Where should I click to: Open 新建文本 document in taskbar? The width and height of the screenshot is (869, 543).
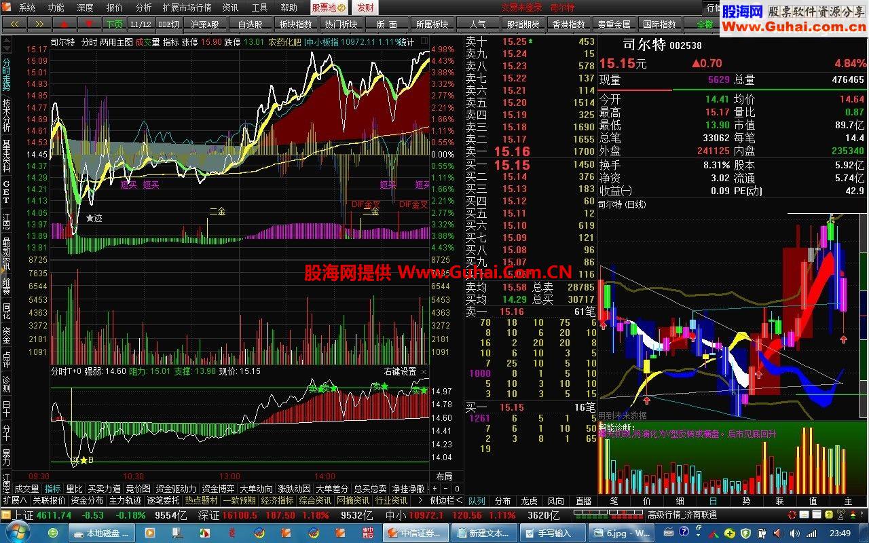click(x=484, y=533)
